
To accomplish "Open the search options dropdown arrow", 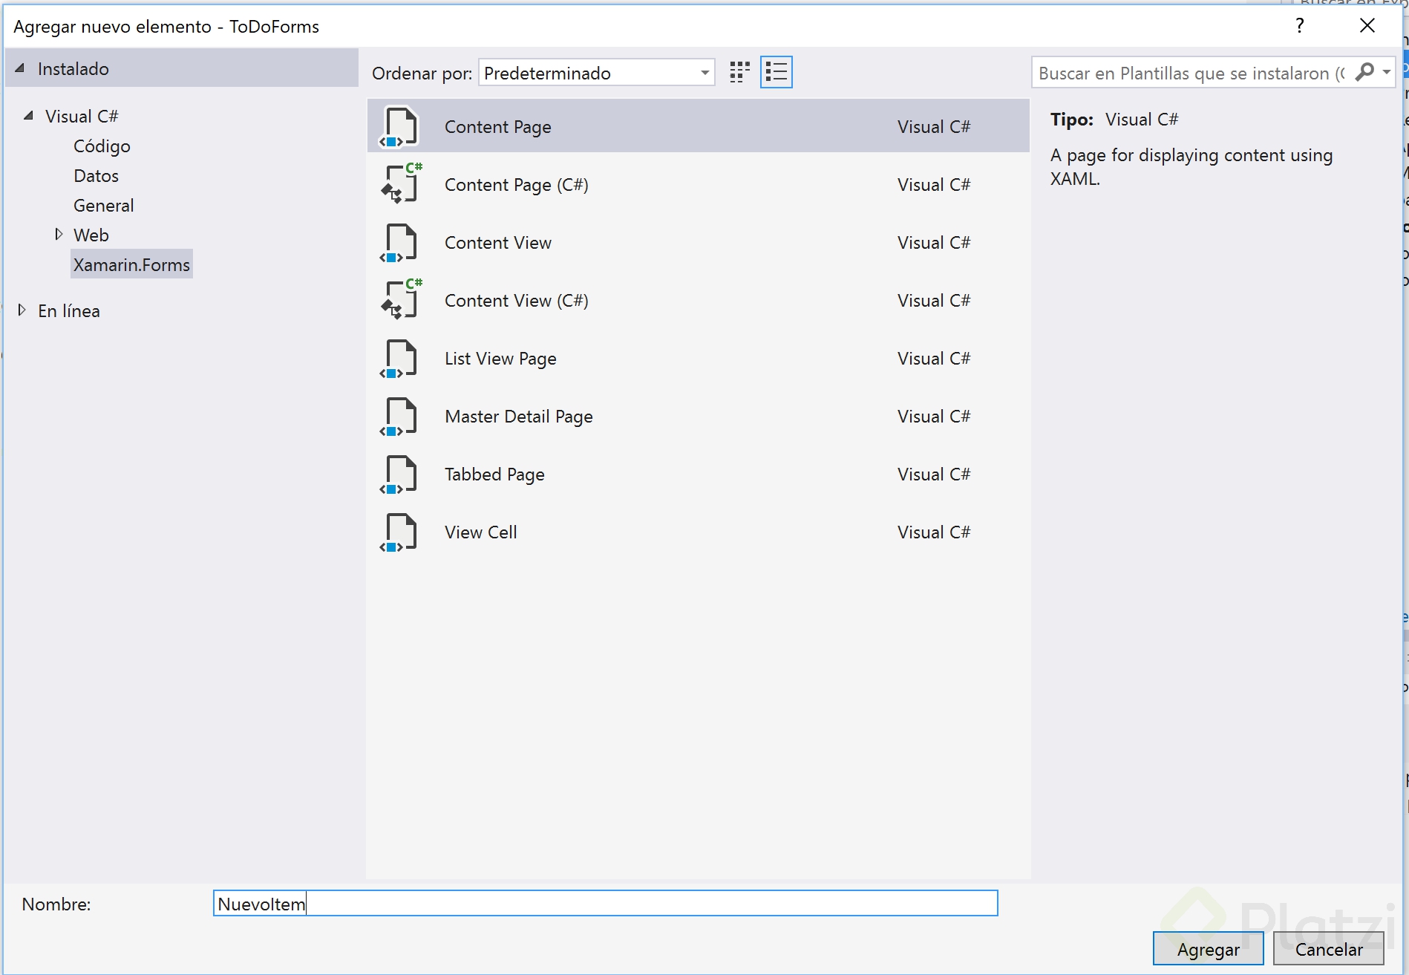I will pos(1387,72).
